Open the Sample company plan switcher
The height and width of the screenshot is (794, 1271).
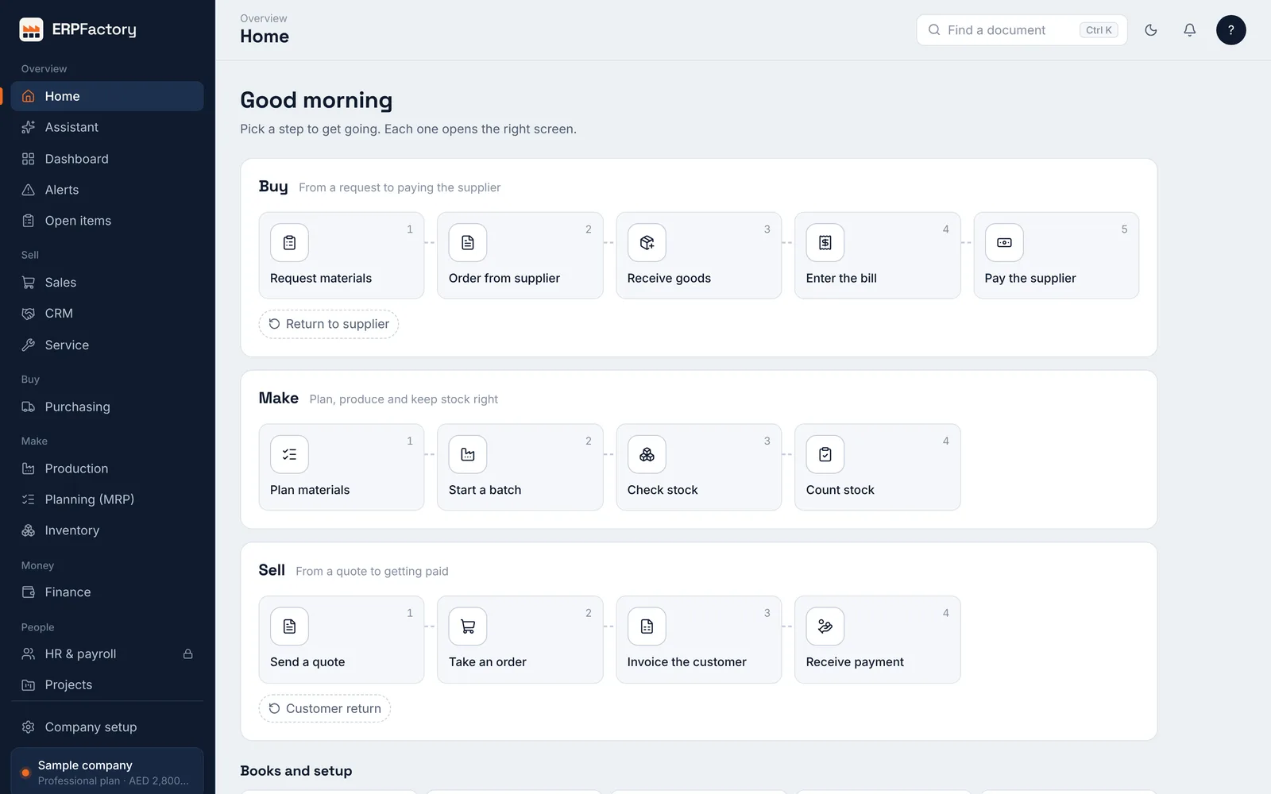click(x=107, y=772)
